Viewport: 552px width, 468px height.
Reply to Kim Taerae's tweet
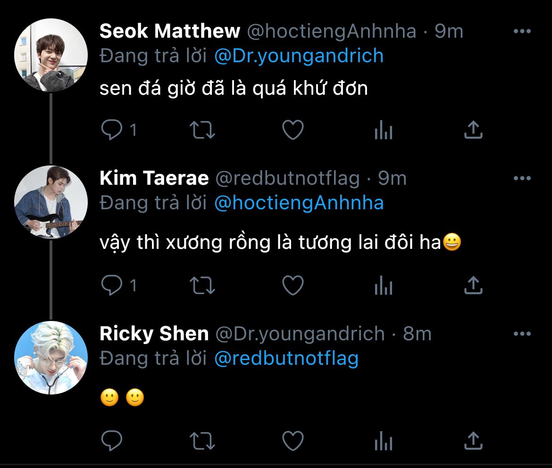point(112,285)
